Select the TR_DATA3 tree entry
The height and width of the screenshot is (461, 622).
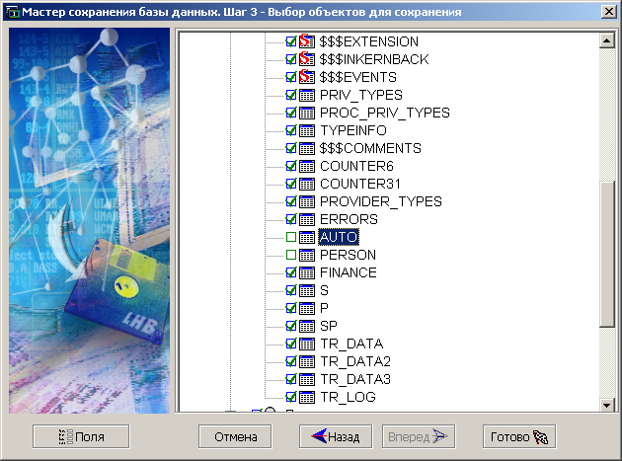coord(354,379)
